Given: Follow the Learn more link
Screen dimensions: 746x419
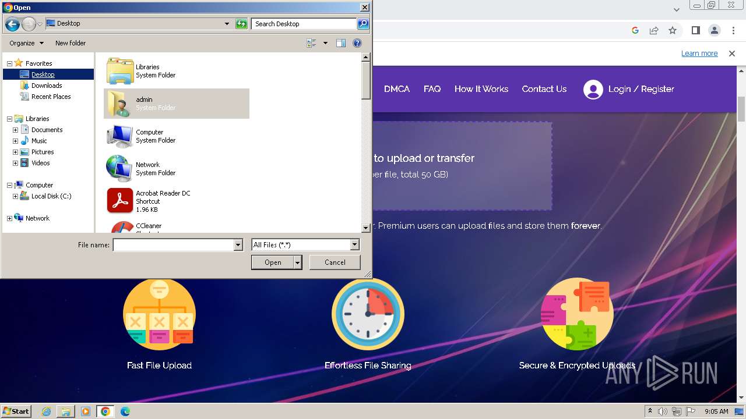Looking at the screenshot, I should click(x=699, y=54).
